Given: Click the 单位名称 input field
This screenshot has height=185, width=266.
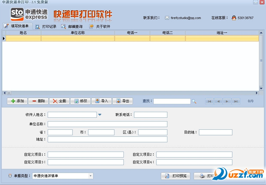Looking at the screenshot, I should tap(107, 124).
